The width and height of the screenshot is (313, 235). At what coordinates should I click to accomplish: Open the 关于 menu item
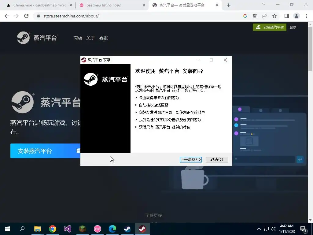[x=90, y=38]
